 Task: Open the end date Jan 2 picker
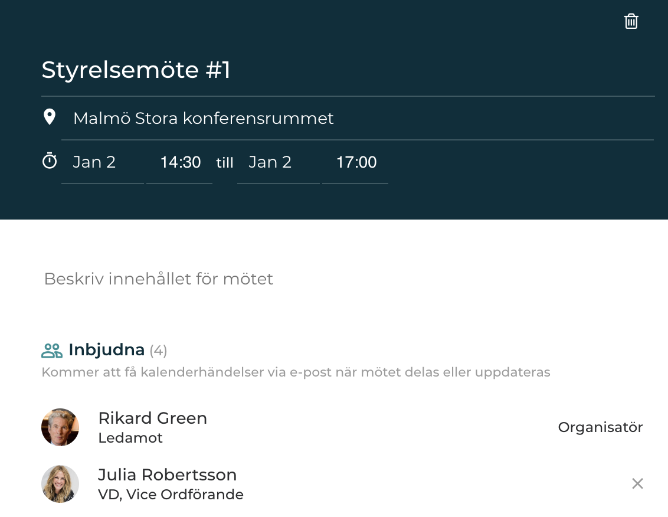pos(278,162)
